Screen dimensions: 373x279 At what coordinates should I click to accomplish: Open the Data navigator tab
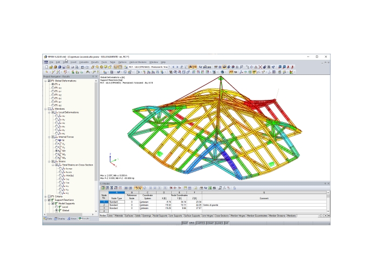click(48, 219)
